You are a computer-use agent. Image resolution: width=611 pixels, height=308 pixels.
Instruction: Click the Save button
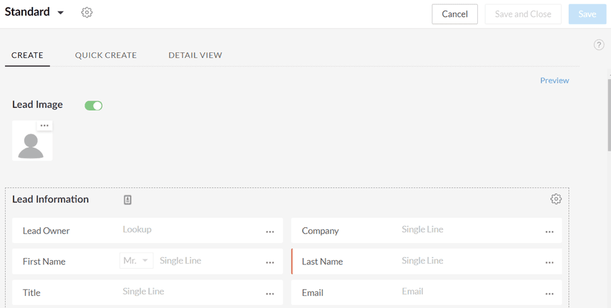[x=587, y=14]
